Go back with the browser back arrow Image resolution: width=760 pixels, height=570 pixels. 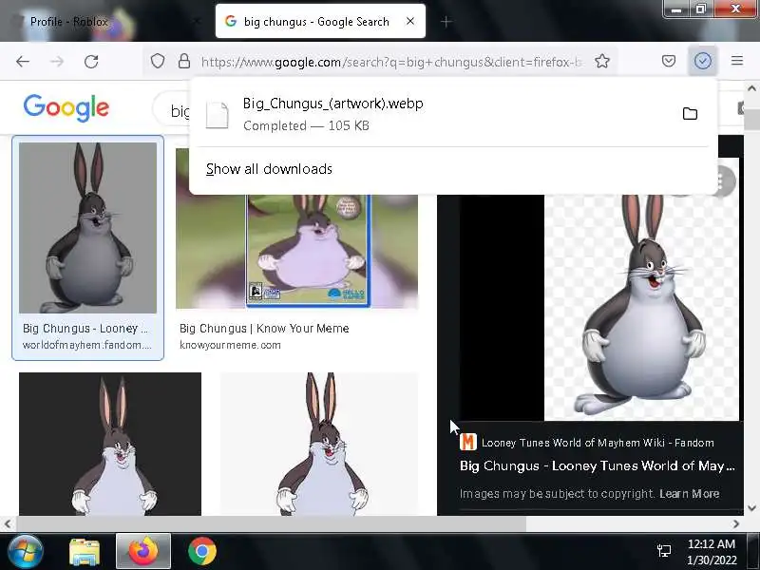23,62
